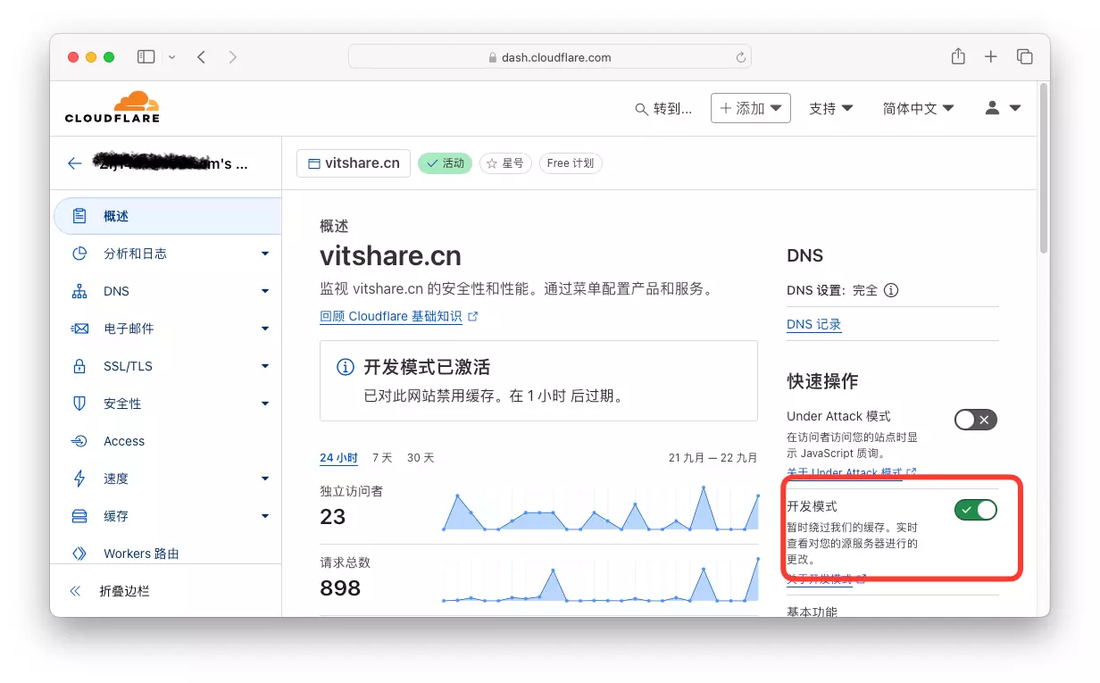Turn off the 开发模式 switch
The width and height of the screenshot is (1100, 683).
coord(975,510)
